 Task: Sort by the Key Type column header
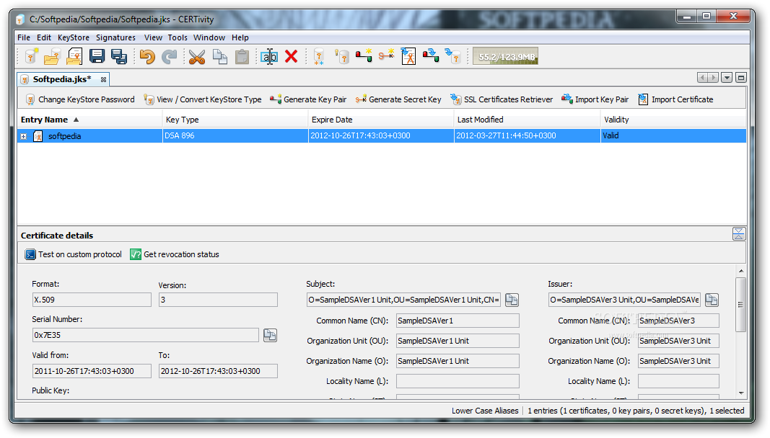tap(235, 120)
